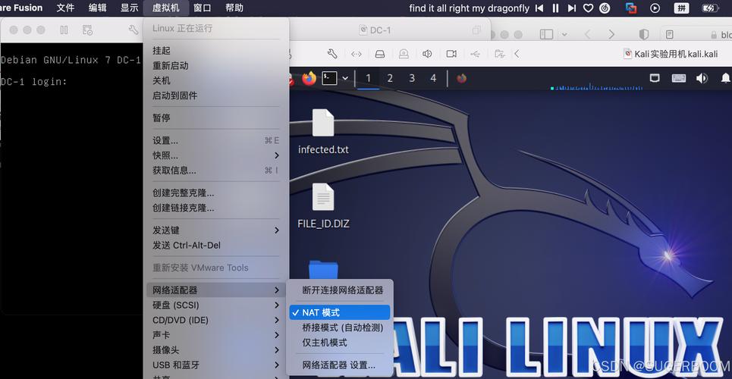Switch to Kali workspace 3
Screen dimensions: 732x379
(x=412, y=78)
